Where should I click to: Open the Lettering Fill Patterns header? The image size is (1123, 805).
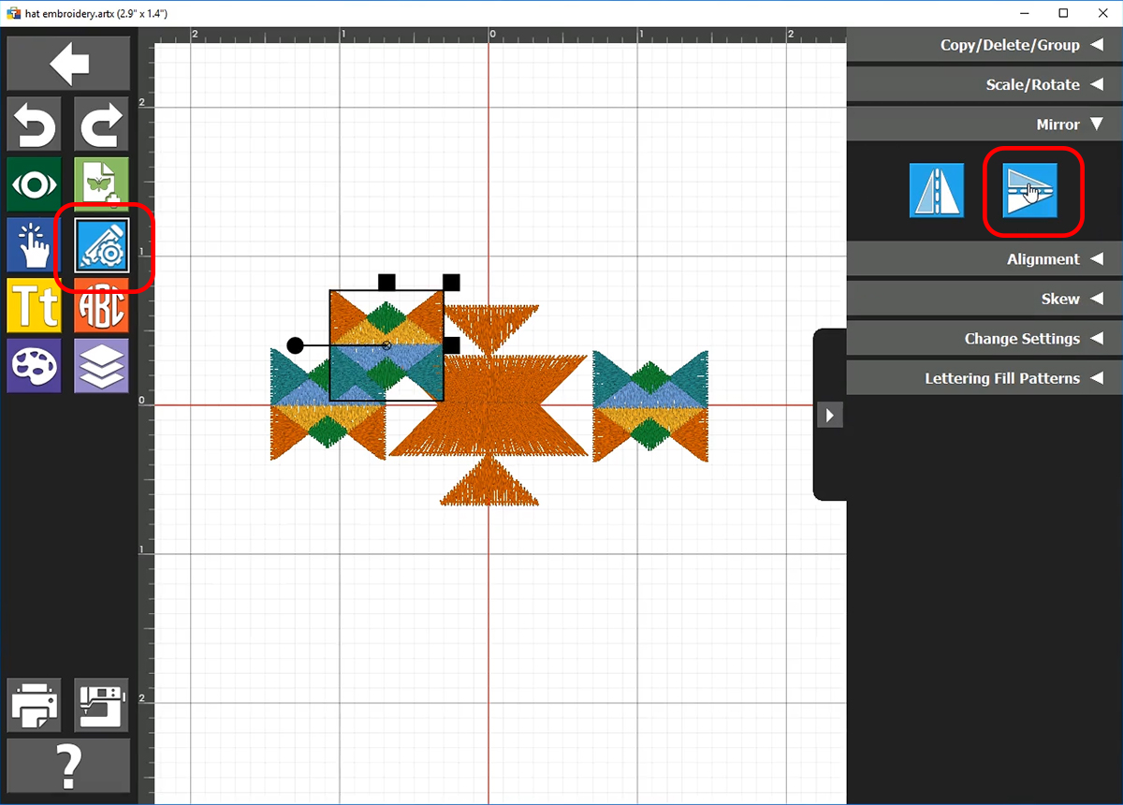tap(984, 378)
